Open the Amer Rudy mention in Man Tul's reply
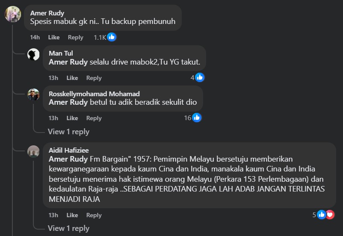Viewport: 343px width, 236px height. (68, 62)
